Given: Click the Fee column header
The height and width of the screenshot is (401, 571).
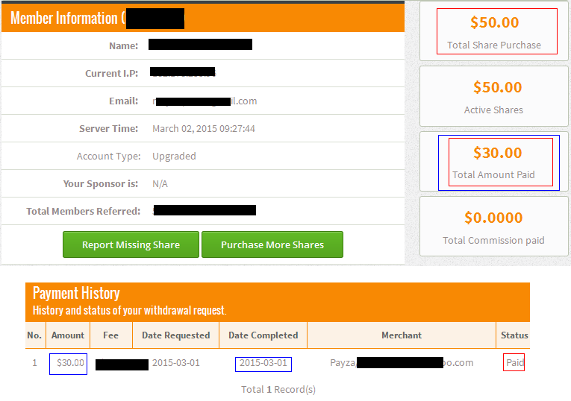Looking at the screenshot, I should click(110, 335).
